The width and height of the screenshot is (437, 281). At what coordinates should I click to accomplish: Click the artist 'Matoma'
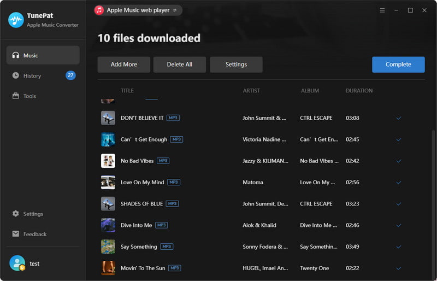[x=253, y=182]
